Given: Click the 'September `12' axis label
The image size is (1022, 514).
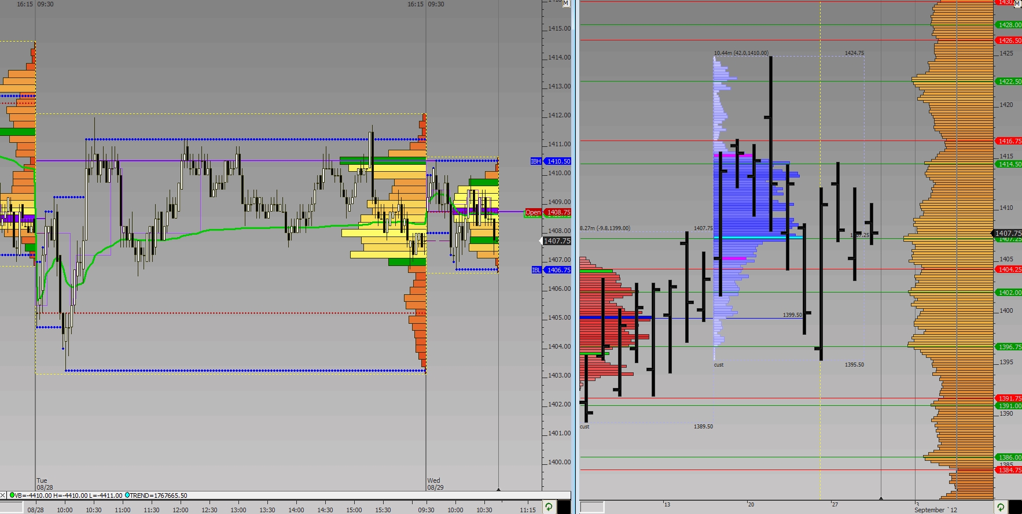Looking at the screenshot, I should pyautogui.click(x=936, y=510).
